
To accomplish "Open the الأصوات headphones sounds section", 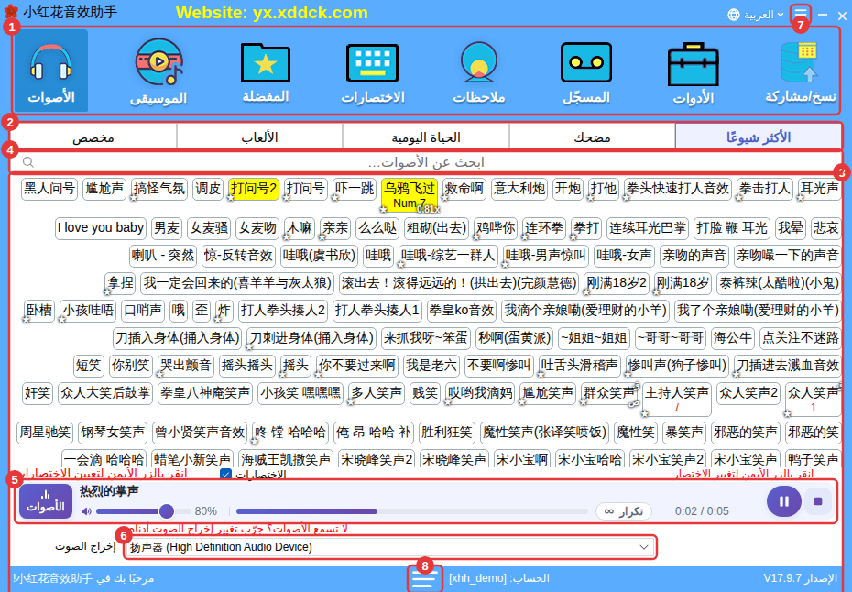I will point(51,71).
